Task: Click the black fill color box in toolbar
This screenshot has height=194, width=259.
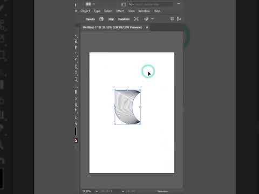Action: (x=76, y=131)
